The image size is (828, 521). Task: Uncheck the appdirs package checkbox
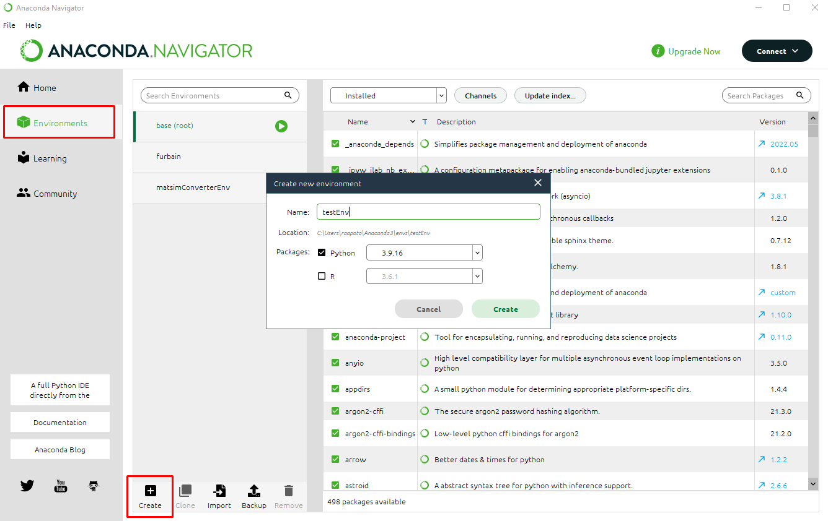[x=335, y=389]
